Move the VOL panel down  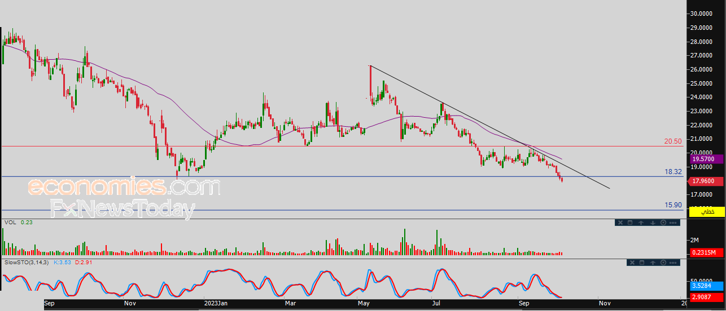click(653, 223)
